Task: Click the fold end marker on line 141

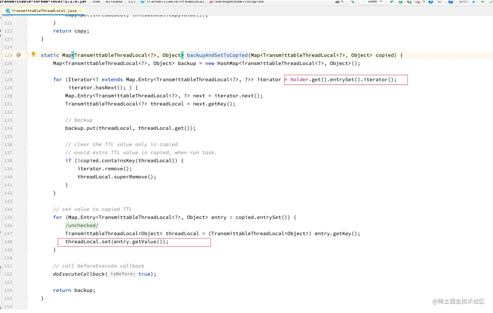Action: [26, 185]
